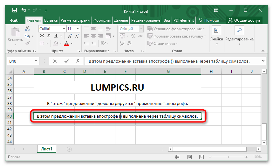Confirm entry with formula bar checkmark

pos(66,61)
